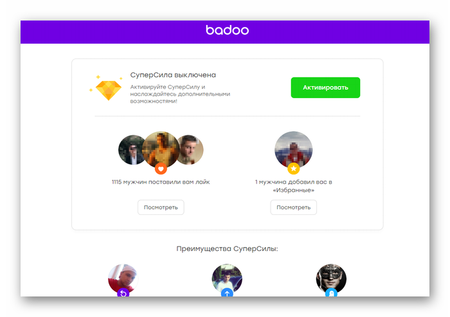Click the '1115 мужчин поставили вам лайк' text
Viewport: 450px width, 317px height.
coord(161,182)
